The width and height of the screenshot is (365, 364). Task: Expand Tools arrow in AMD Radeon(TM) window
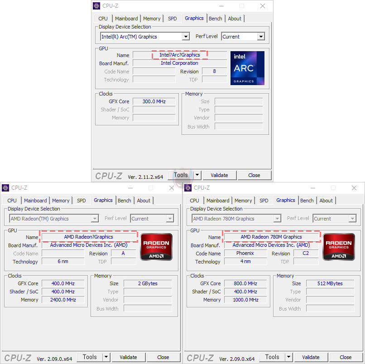106,357
